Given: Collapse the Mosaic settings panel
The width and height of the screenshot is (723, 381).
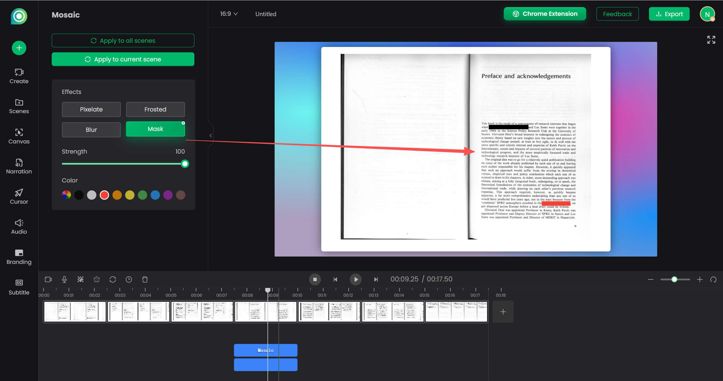Looking at the screenshot, I should click(x=210, y=135).
